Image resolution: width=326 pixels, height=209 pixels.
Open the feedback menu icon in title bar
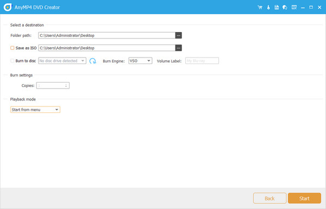point(294,8)
